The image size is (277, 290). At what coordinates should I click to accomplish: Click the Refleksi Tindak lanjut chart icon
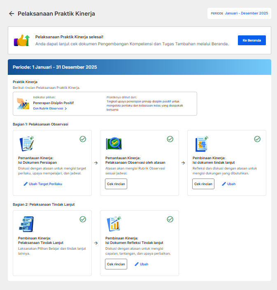(114, 224)
